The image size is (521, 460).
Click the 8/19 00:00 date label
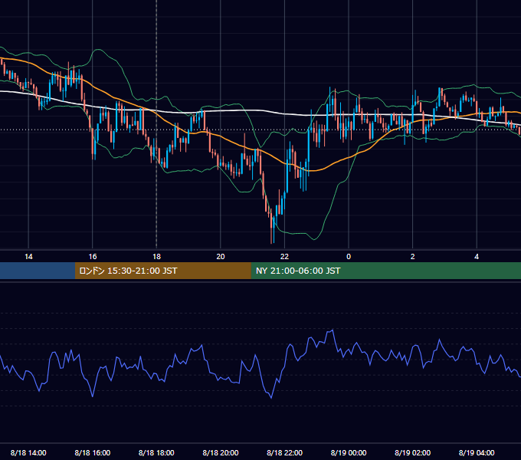(349, 452)
